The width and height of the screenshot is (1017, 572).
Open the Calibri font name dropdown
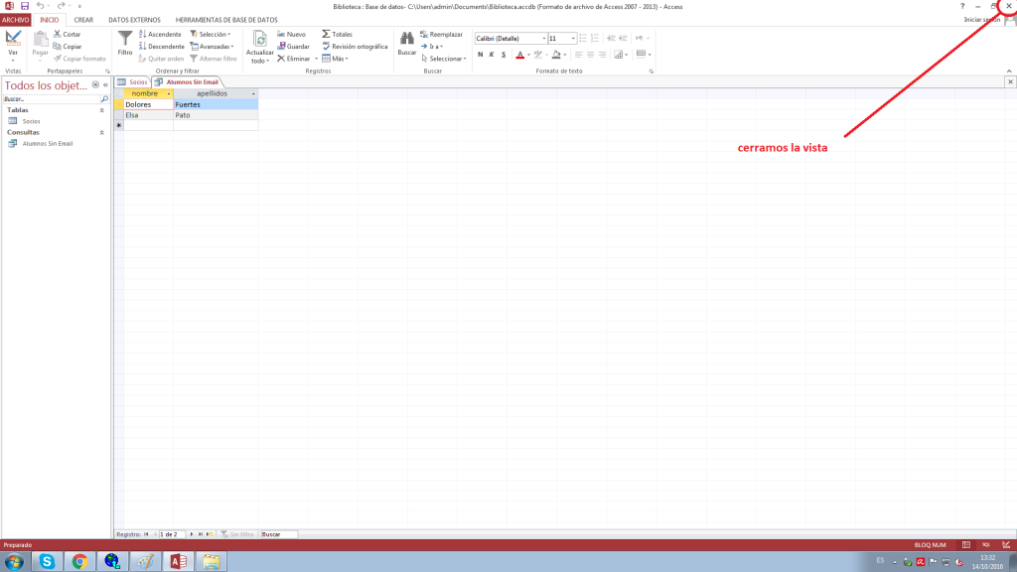pyautogui.click(x=541, y=39)
